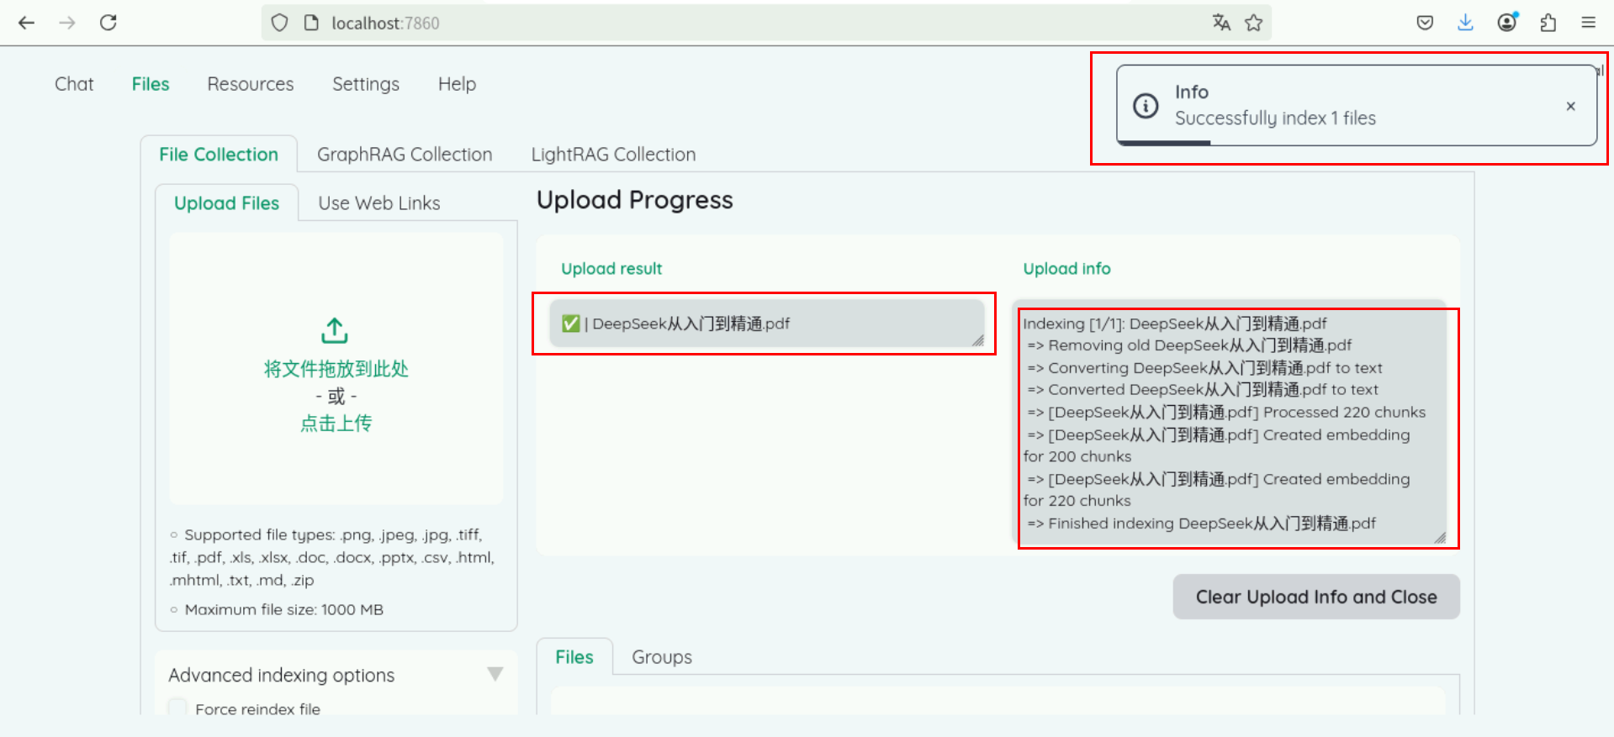This screenshot has height=737, width=1614.
Task: Click the upload arrow icon in drop zone
Action: (335, 330)
